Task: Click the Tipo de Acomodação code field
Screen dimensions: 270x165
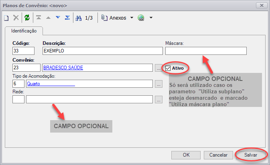Action: (18, 84)
